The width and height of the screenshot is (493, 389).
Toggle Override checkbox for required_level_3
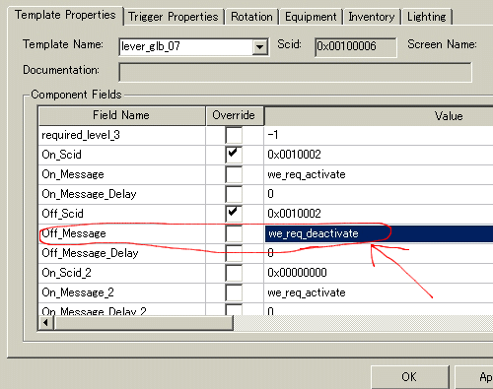click(234, 135)
